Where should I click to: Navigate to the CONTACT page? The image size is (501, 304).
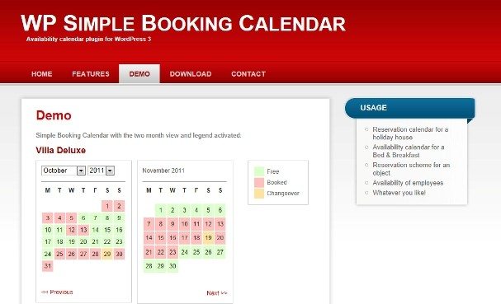click(248, 74)
